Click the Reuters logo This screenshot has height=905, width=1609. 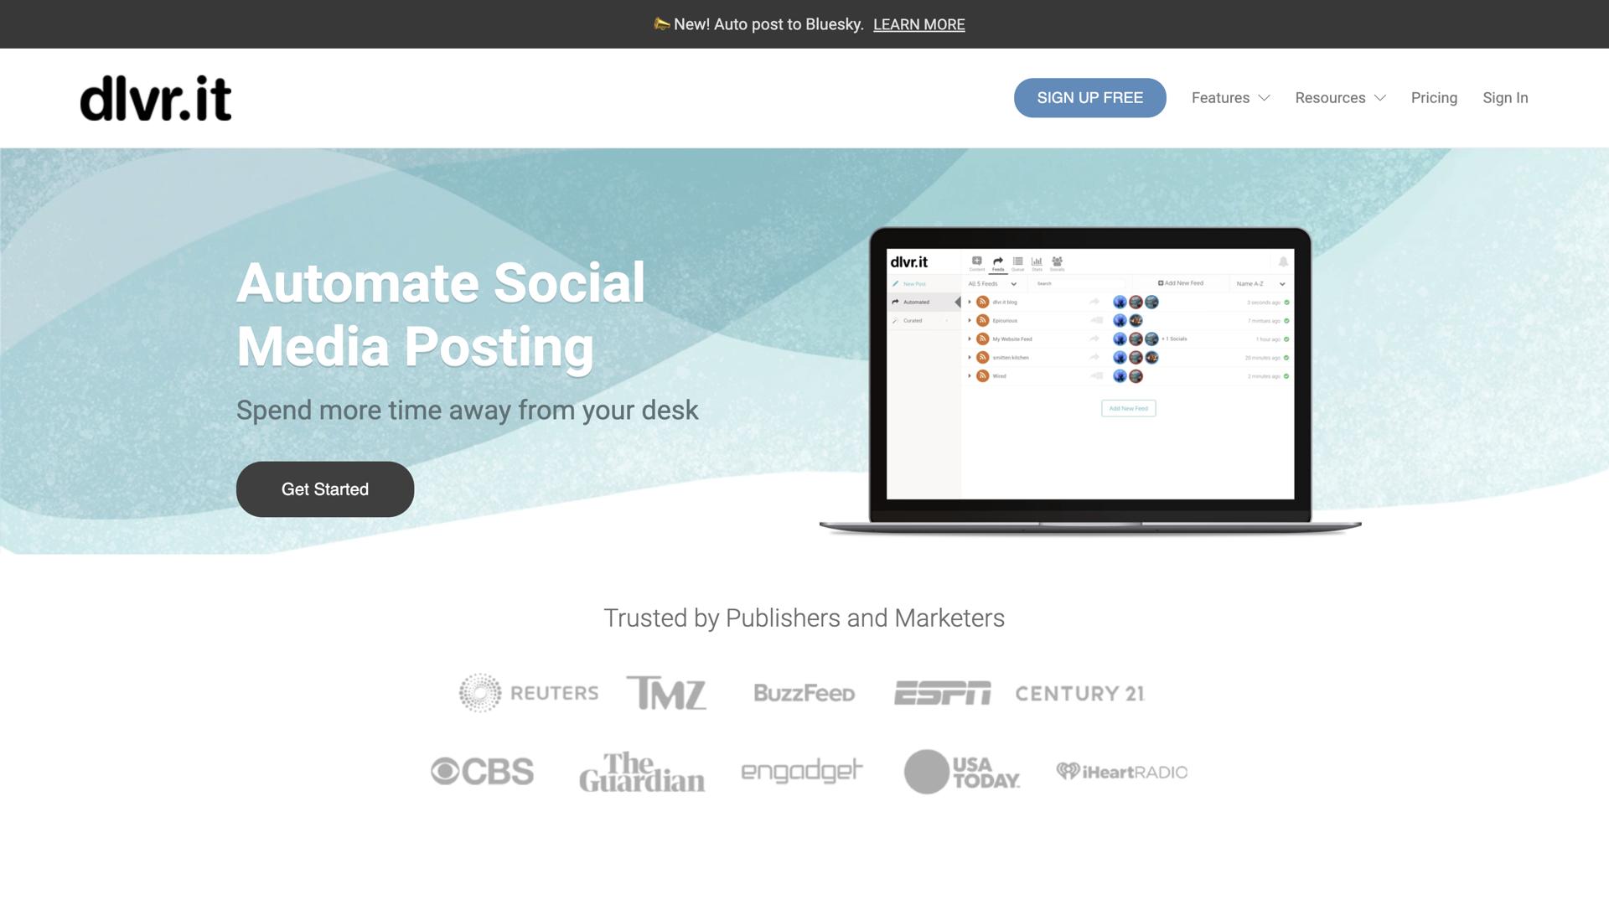click(x=529, y=693)
